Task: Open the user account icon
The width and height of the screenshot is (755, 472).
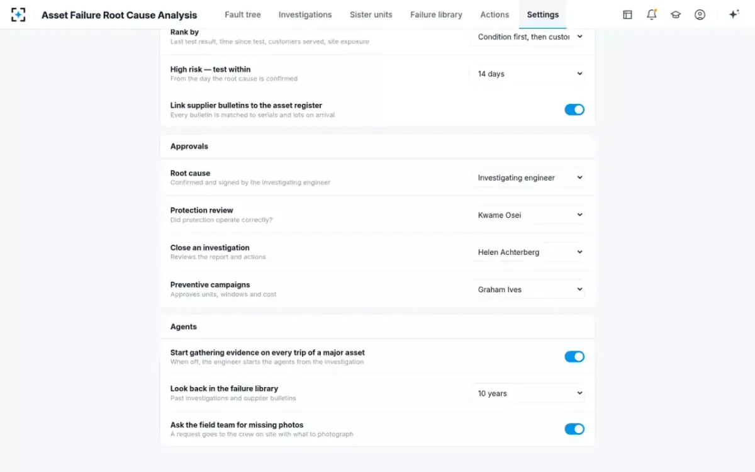Action: point(700,14)
